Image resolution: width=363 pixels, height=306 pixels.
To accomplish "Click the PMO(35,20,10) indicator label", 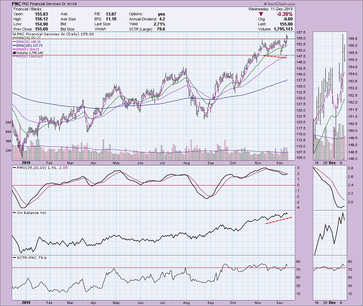I will (x=40, y=168).
